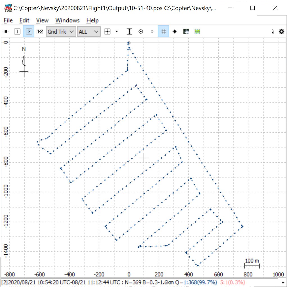Click the north compass indicator on the plot
This screenshot has height=287, width=287.
[24, 62]
